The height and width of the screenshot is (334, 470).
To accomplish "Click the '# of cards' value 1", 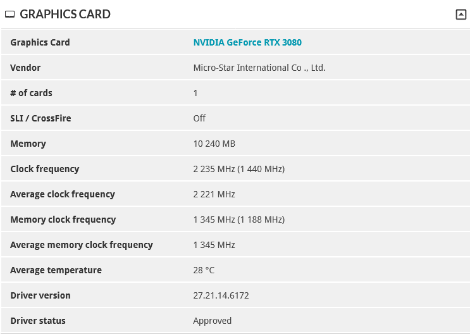I will (x=195, y=93).
